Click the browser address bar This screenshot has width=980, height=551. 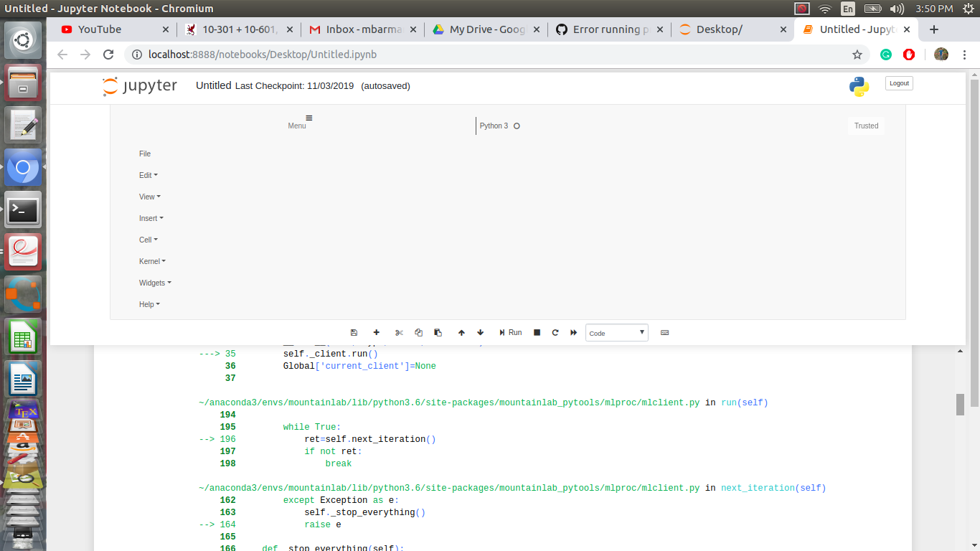tap(287, 54)
